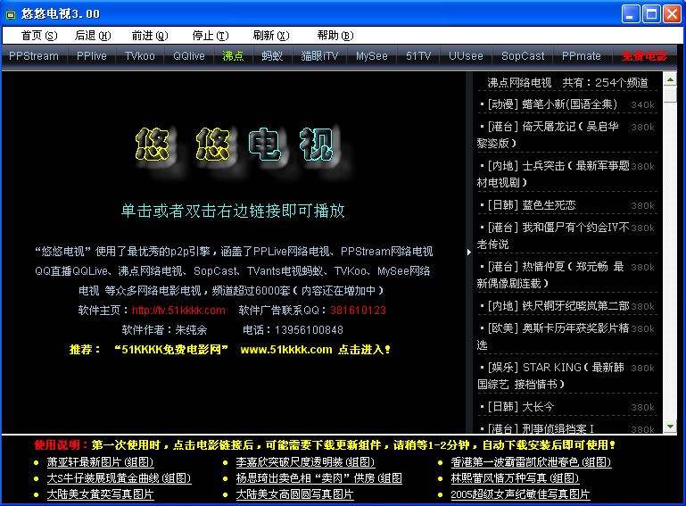Minimize the 悠悠电视 window
The width and height of the screenshot is (686, 506).
[x=631, y=13]
